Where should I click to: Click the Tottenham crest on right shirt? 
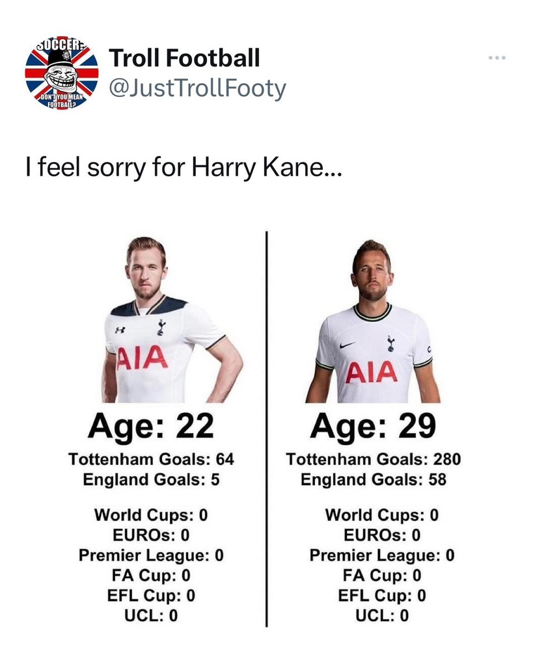[390, 342]
